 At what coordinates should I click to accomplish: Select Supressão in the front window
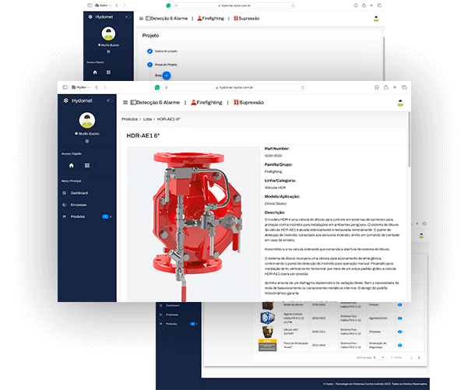point(248,103)
